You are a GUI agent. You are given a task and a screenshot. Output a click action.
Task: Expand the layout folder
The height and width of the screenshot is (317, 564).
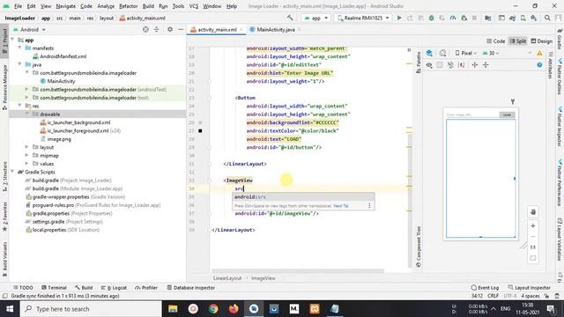click(x=26, y=147)
